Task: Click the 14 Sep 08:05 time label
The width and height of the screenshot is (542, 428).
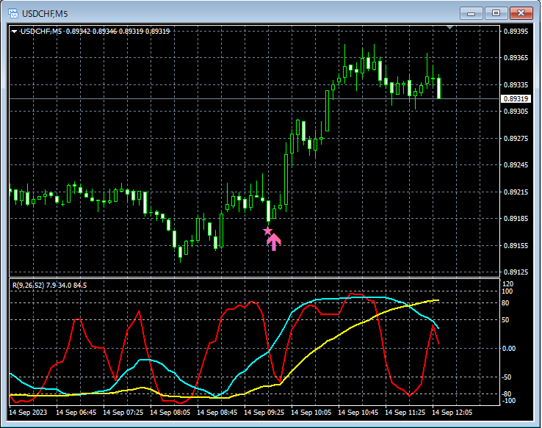Action: 170,413
